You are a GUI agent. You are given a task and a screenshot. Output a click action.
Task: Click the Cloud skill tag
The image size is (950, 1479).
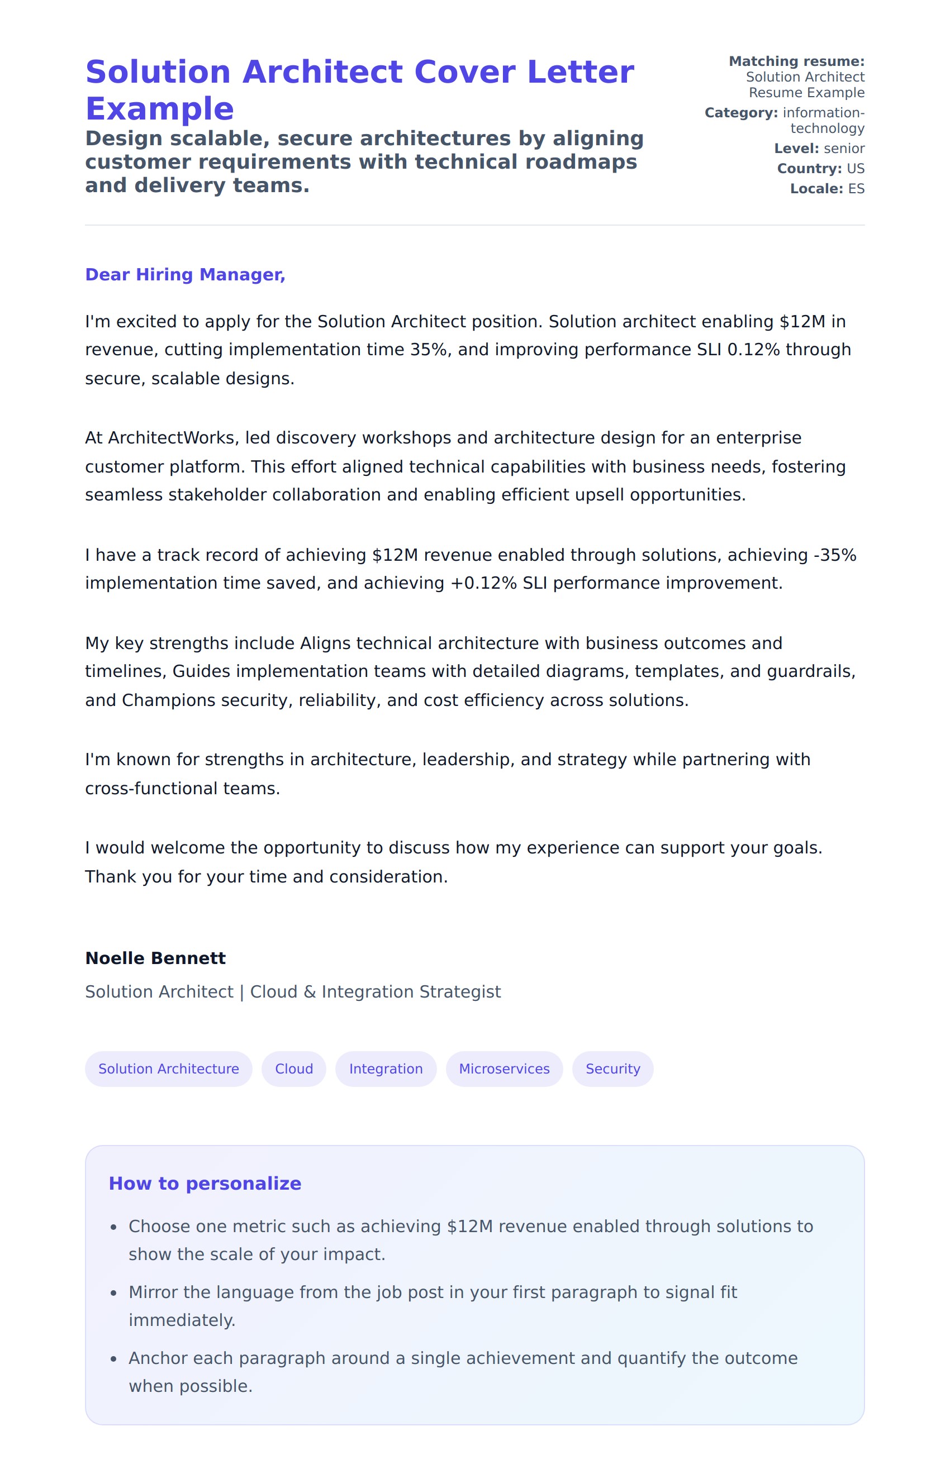coord(293,1069)
